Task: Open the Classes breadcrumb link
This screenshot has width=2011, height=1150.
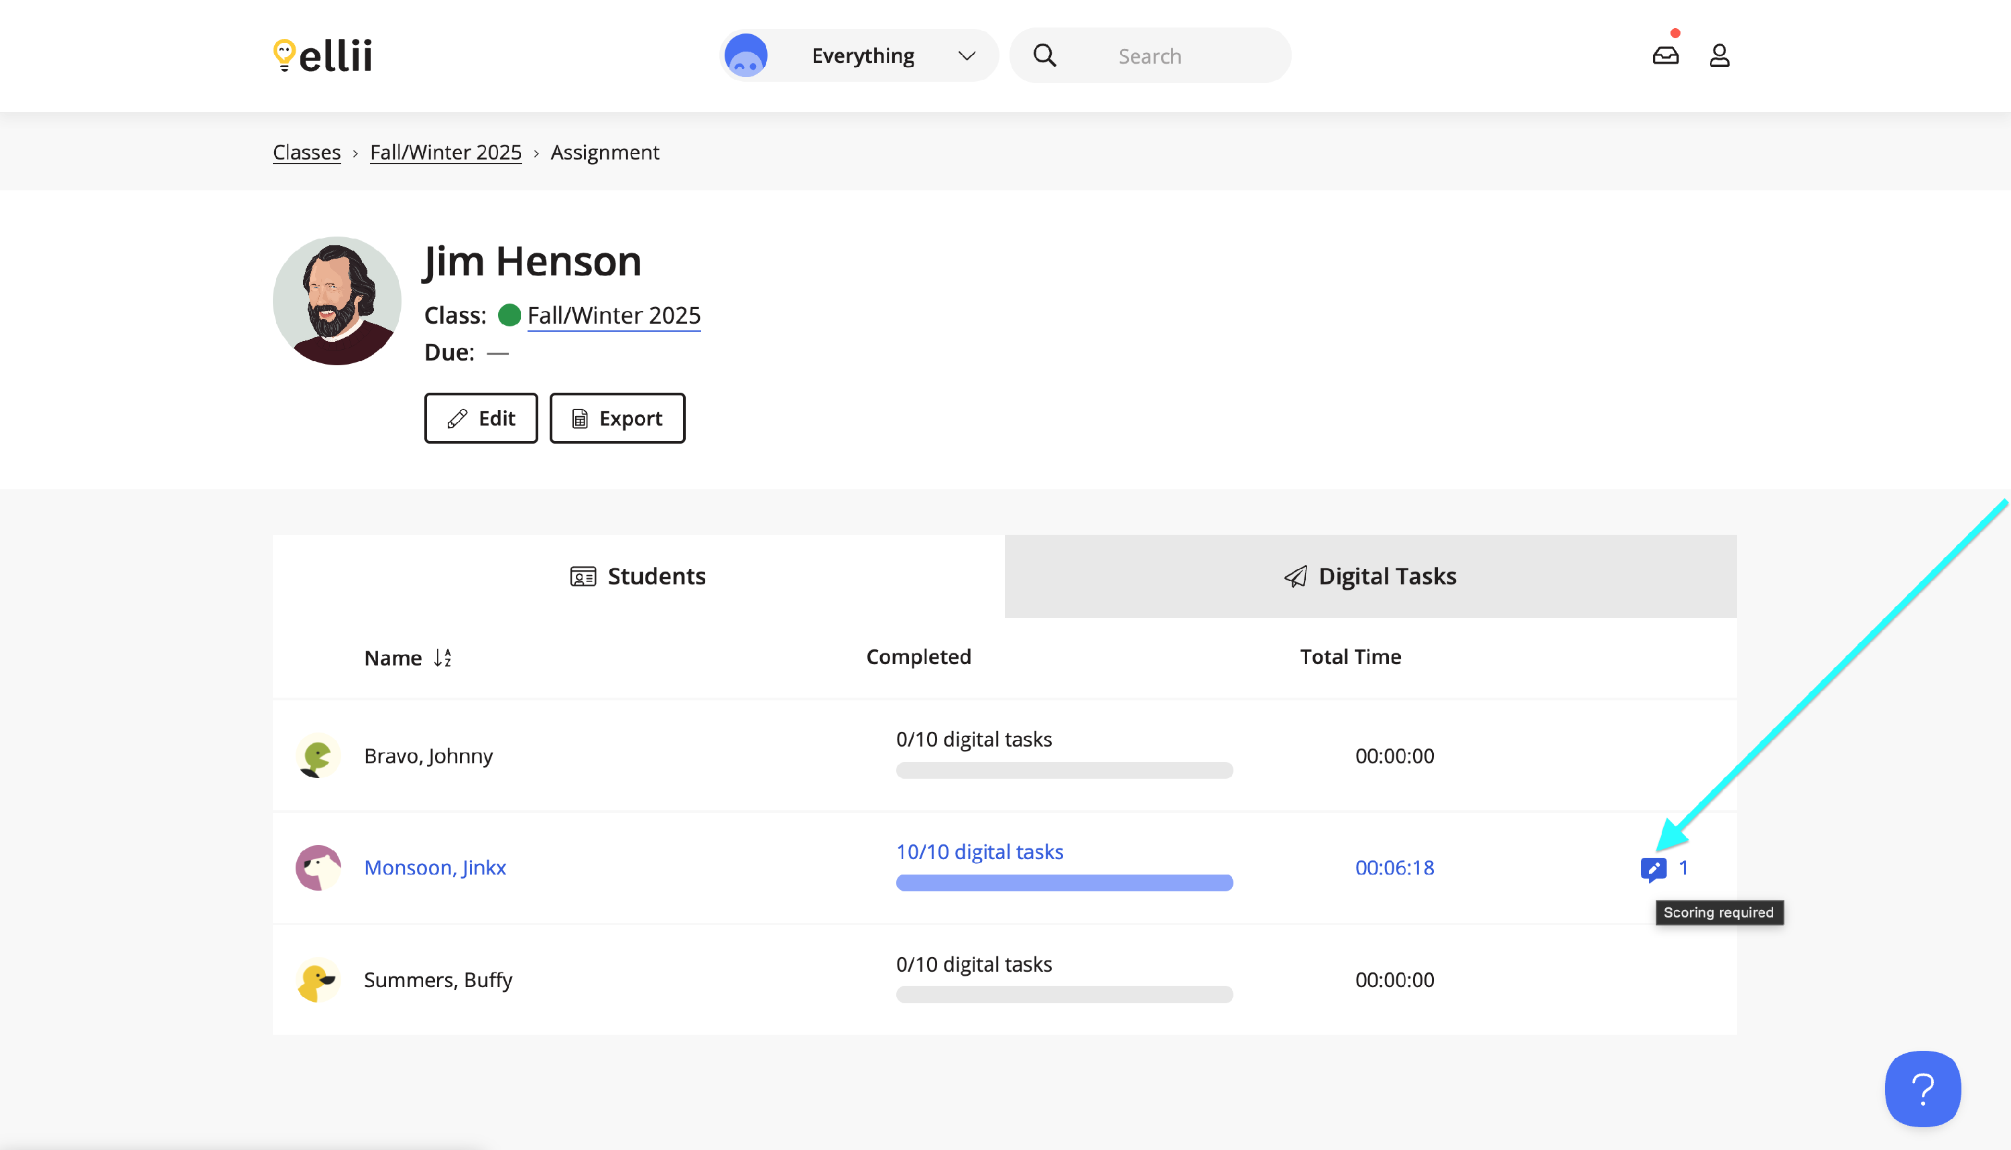Action: (306, 151)
